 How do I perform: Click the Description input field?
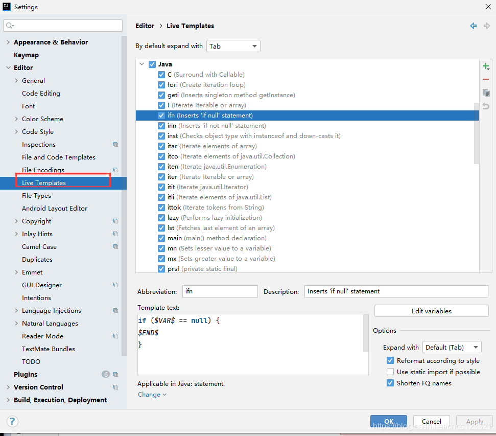(396, 291)
